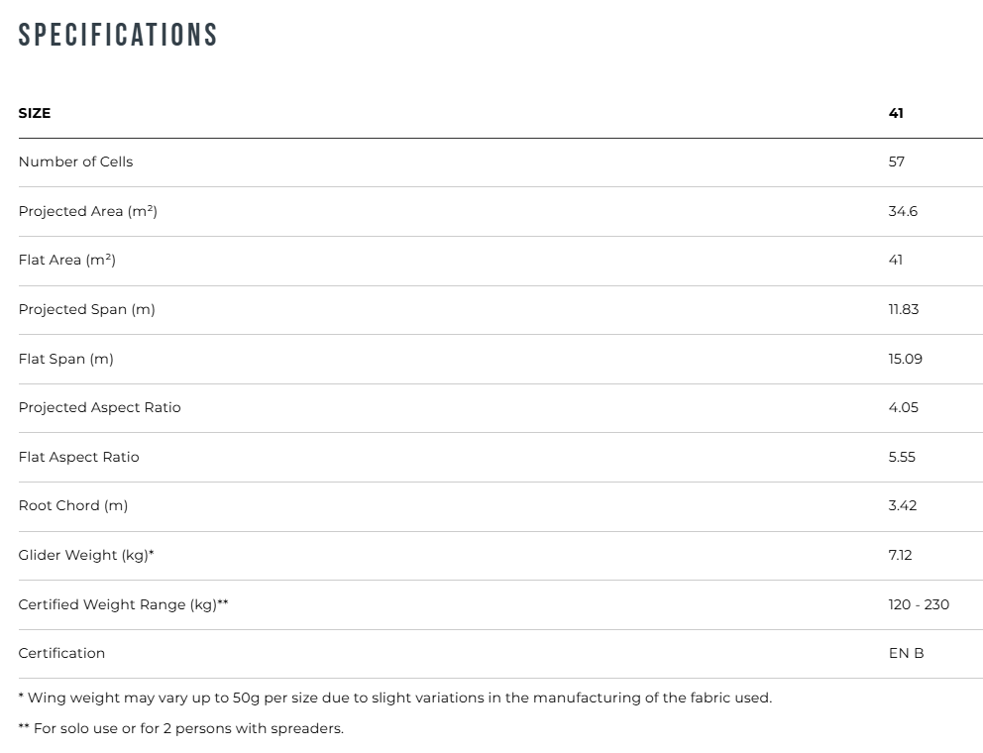Click the 120 - 230 weight range value
This screenshot has height=753, width=983.
[919, 604]
